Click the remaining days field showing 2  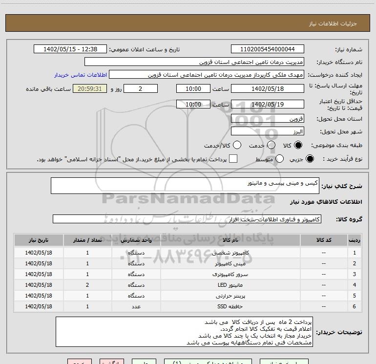(x=141, y=88)
